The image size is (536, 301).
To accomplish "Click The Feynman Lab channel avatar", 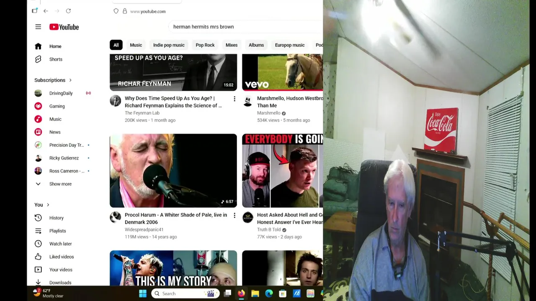I will [115, 100].
